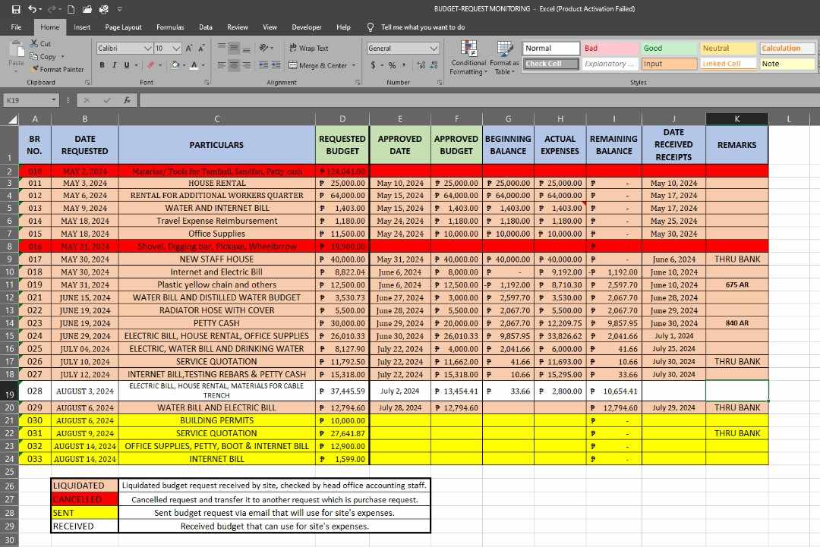Open the File tab

[x=16, y=27]
